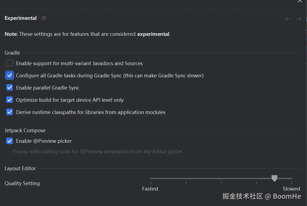This screenshot has height=206, width=307.
Task: Click the Slowest label under the slider
Action: pos(292,189)
